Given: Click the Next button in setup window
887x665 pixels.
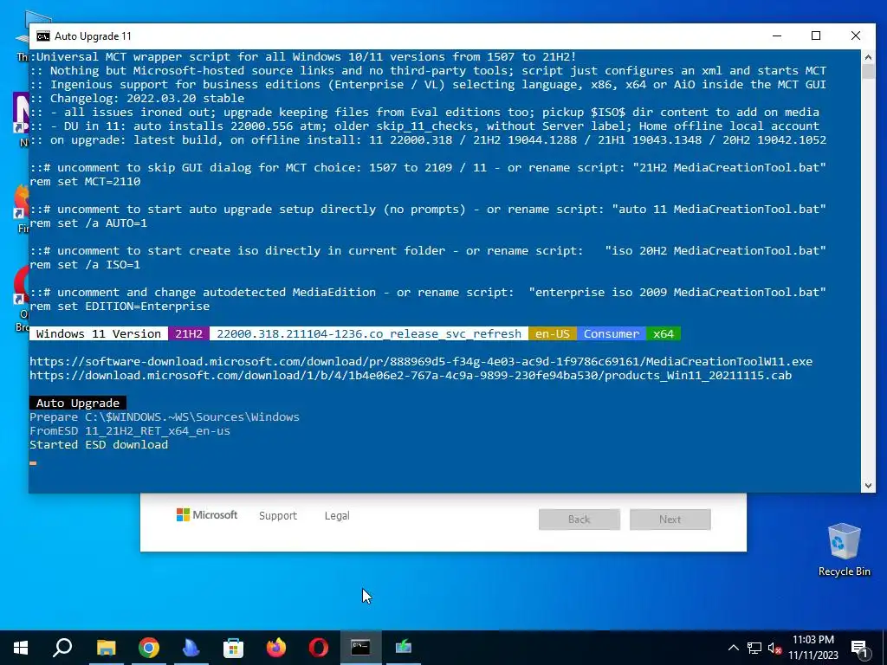Looking at the screenshot, I should click(670, 520).
